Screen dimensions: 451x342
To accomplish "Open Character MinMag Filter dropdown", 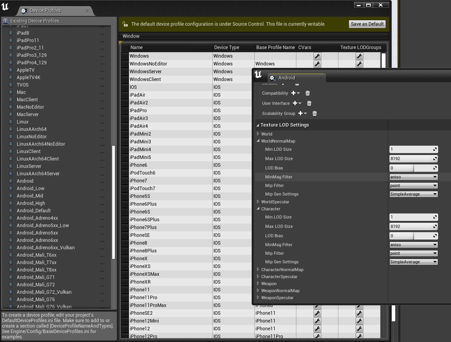I will (414, 245).
